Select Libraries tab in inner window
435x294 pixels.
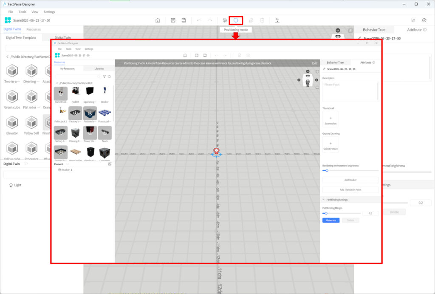click(99, 68)
